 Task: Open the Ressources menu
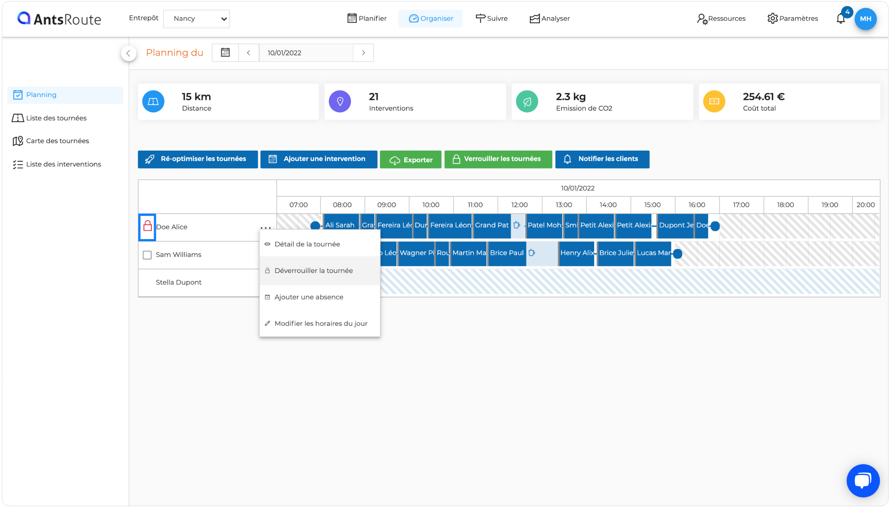(x=721, y=18)
